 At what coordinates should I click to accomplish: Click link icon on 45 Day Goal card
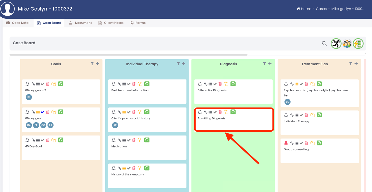pyautogui.click(x=33, y=140)
